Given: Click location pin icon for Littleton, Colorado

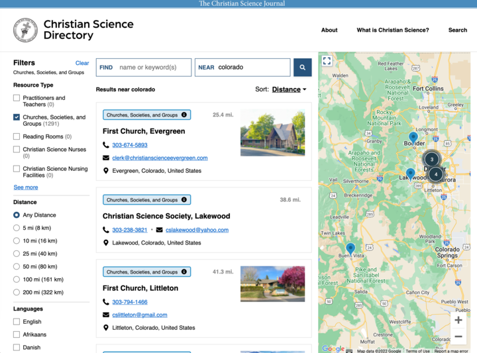Looking at the screenshot, I should (x=106, y=327).
